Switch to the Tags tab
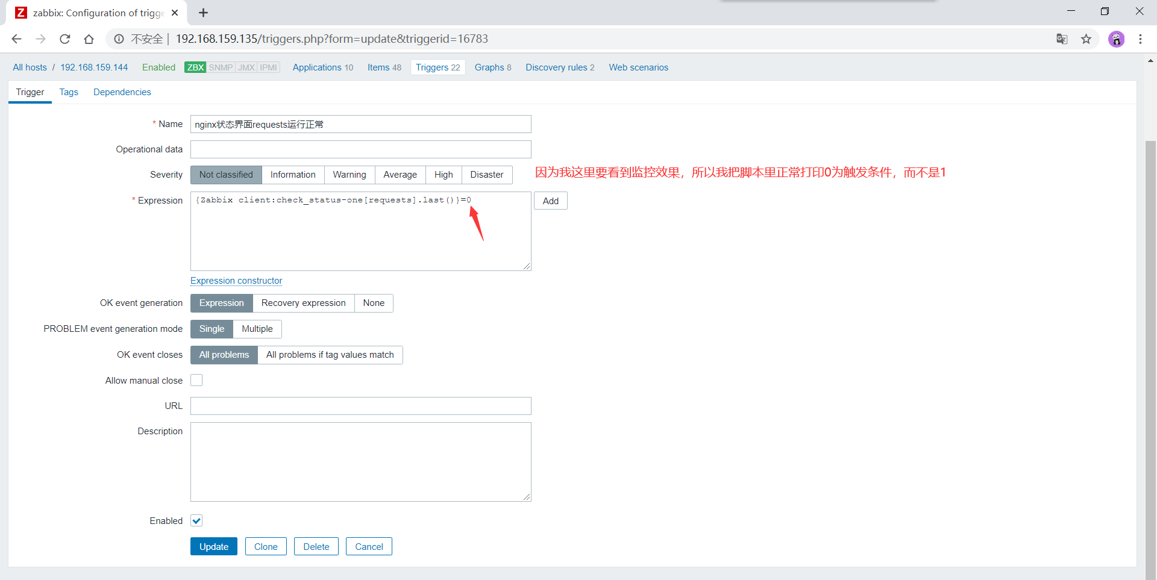Image resolution: width=1157 pixels, height=580 pixels. pyautogui.click(x=69, y=92)
